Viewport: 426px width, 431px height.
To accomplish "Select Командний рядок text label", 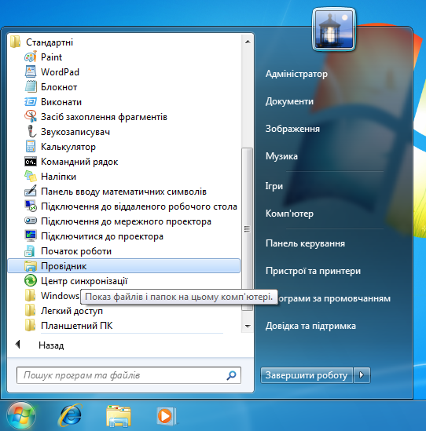I will point(79,162).
